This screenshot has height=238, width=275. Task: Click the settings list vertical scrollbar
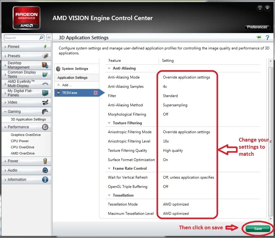271,142
